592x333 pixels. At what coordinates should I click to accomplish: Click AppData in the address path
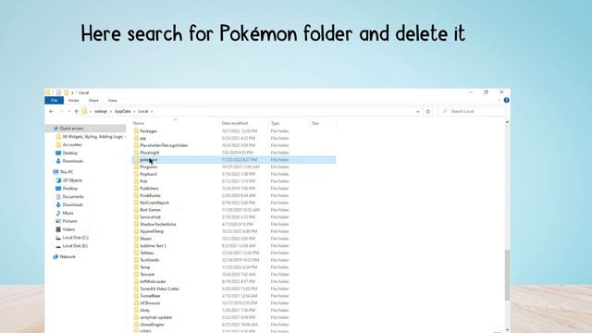(x=123, y=111)
